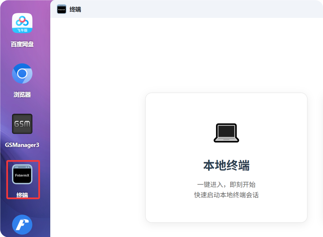
Task: Open the GSManager3 application icon
Action: point(22,124)
